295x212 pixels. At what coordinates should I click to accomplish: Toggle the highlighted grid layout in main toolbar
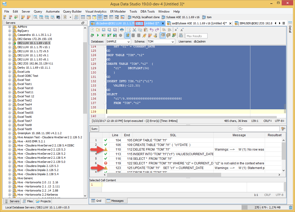(100, 17)
